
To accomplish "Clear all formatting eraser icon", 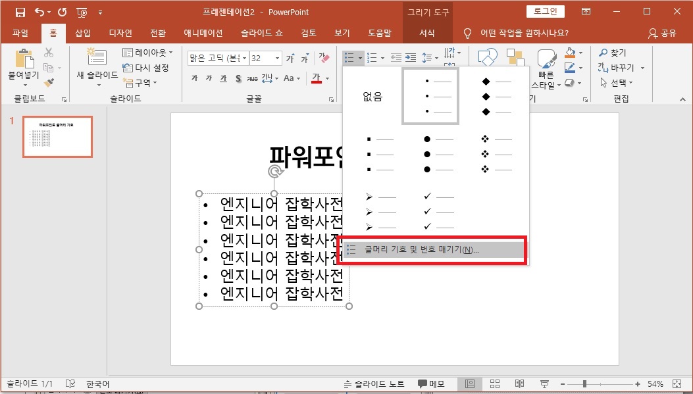I will point(324,58).
